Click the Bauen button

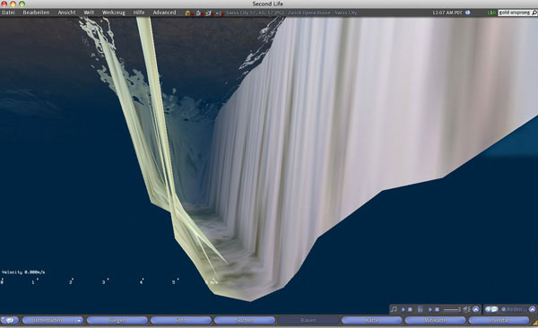308,320
